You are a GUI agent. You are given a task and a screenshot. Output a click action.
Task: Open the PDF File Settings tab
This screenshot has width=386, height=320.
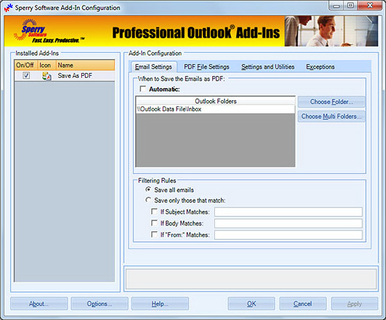point(207,67)
